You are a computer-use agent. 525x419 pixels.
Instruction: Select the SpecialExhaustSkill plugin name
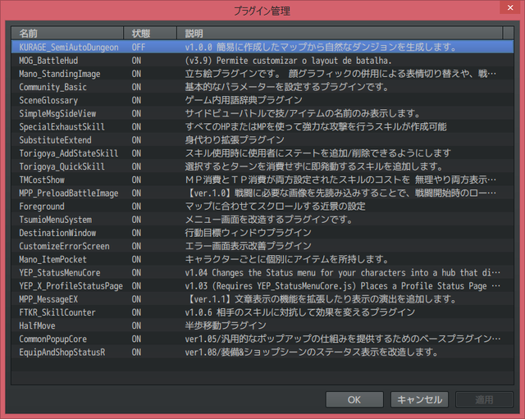[62, 127]
